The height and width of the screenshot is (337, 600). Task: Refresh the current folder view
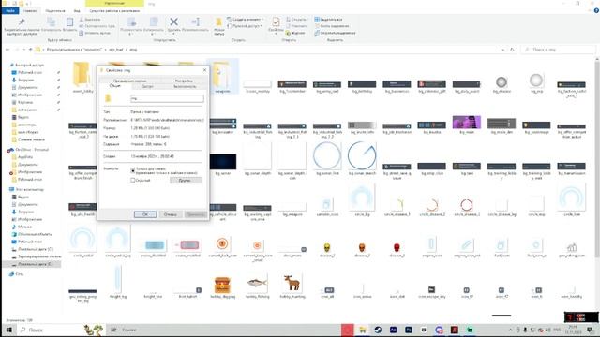(512, 50)
